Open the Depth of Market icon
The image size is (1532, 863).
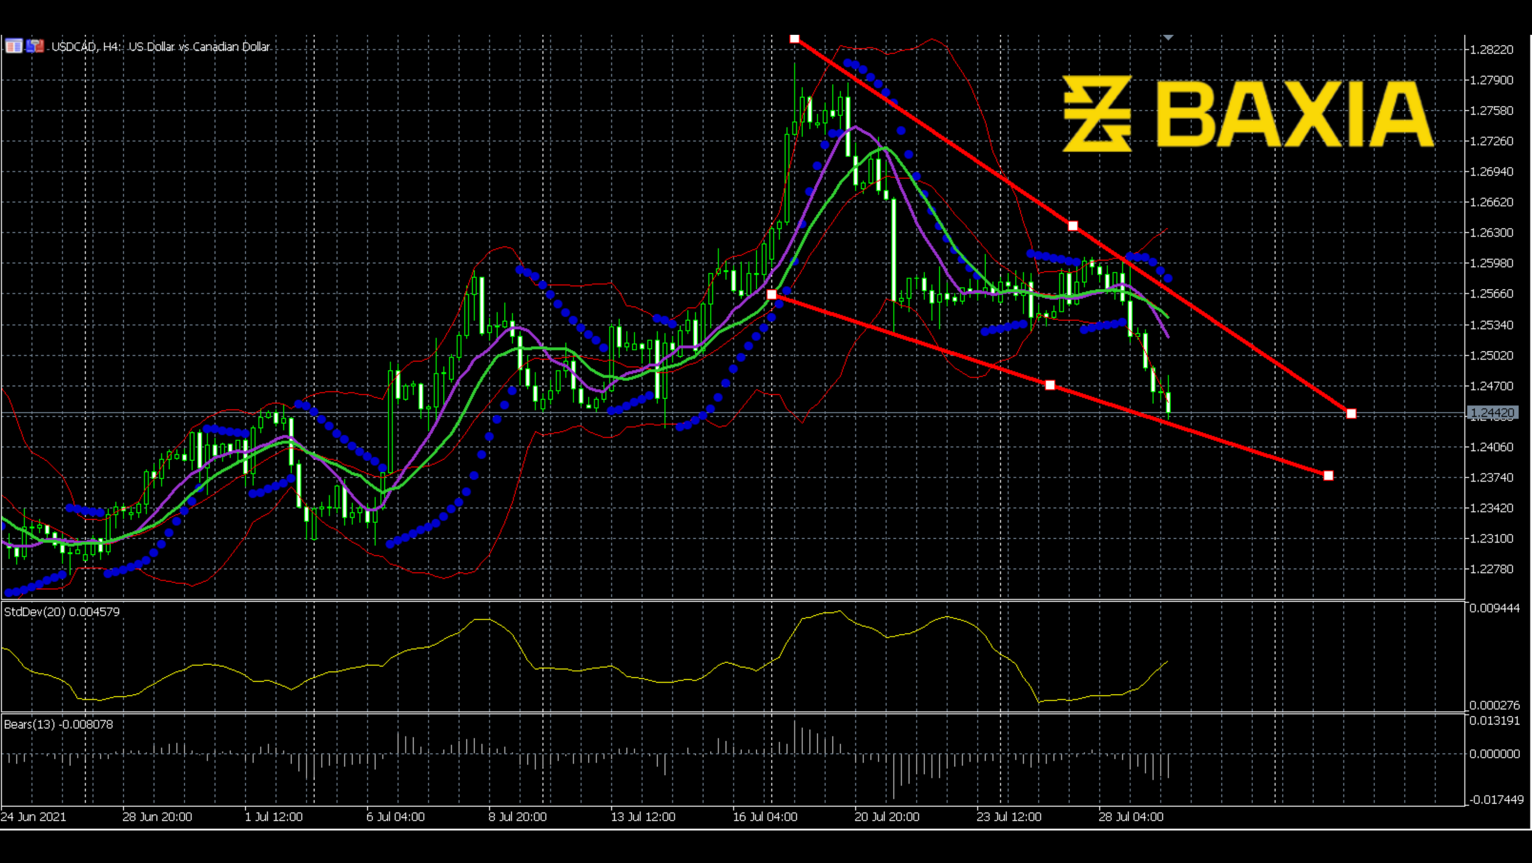point(14,46)
